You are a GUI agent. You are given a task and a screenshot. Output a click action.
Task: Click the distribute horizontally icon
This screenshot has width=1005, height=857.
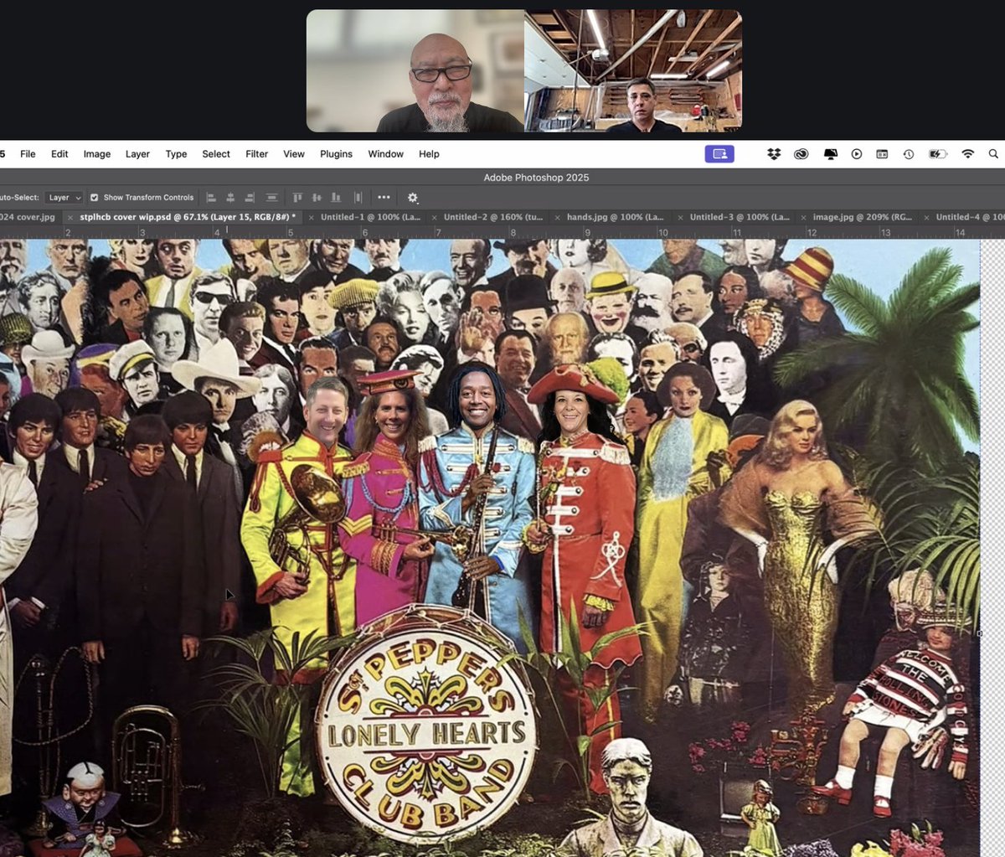358,198
